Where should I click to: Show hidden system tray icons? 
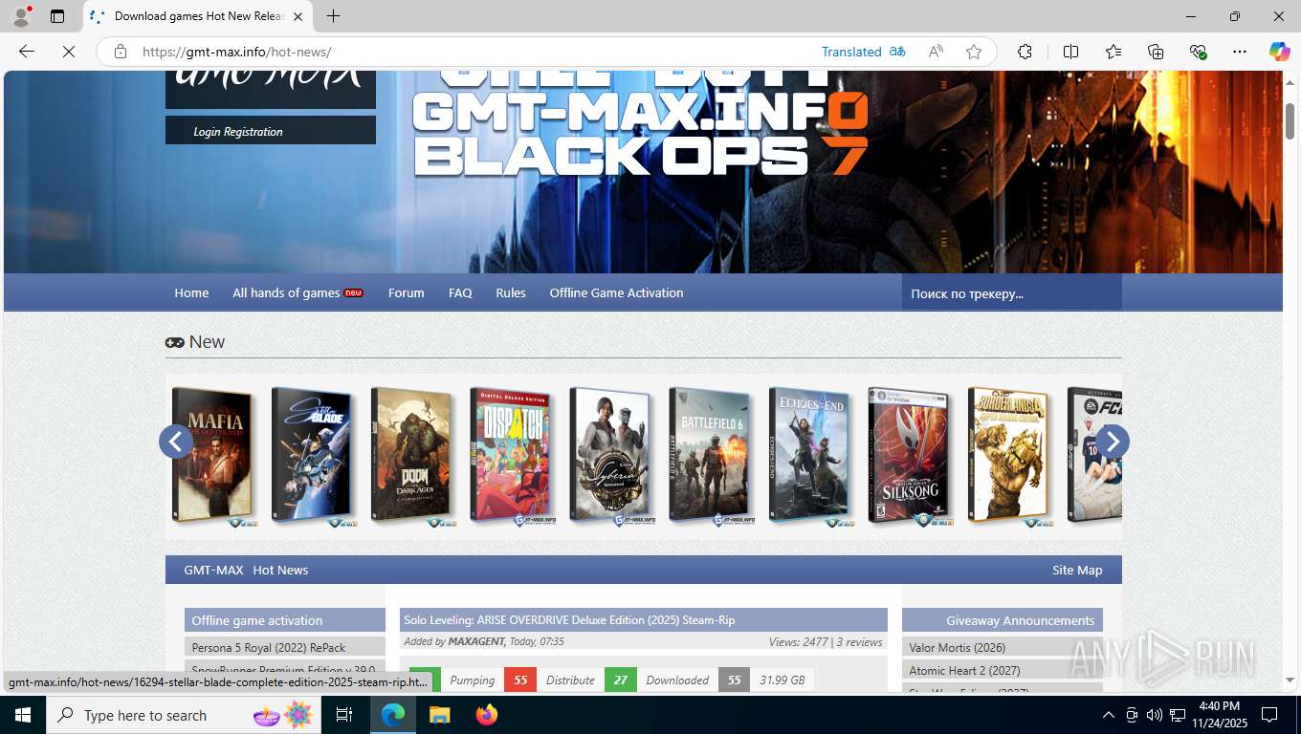click(x=1109, y=715)
